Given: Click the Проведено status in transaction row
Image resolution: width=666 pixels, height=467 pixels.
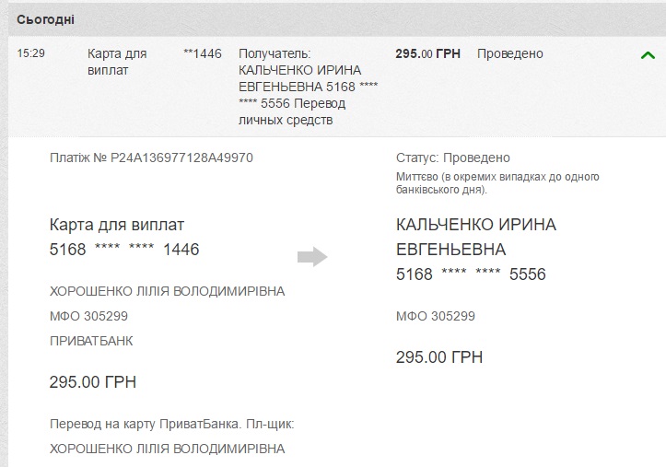Looking at the screenshot, I should pyautogui.click(x=510, y=53).
